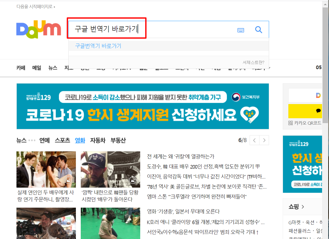Open the green floor scene thumbnail
The image size is (329, 239).
click(110, 223)
